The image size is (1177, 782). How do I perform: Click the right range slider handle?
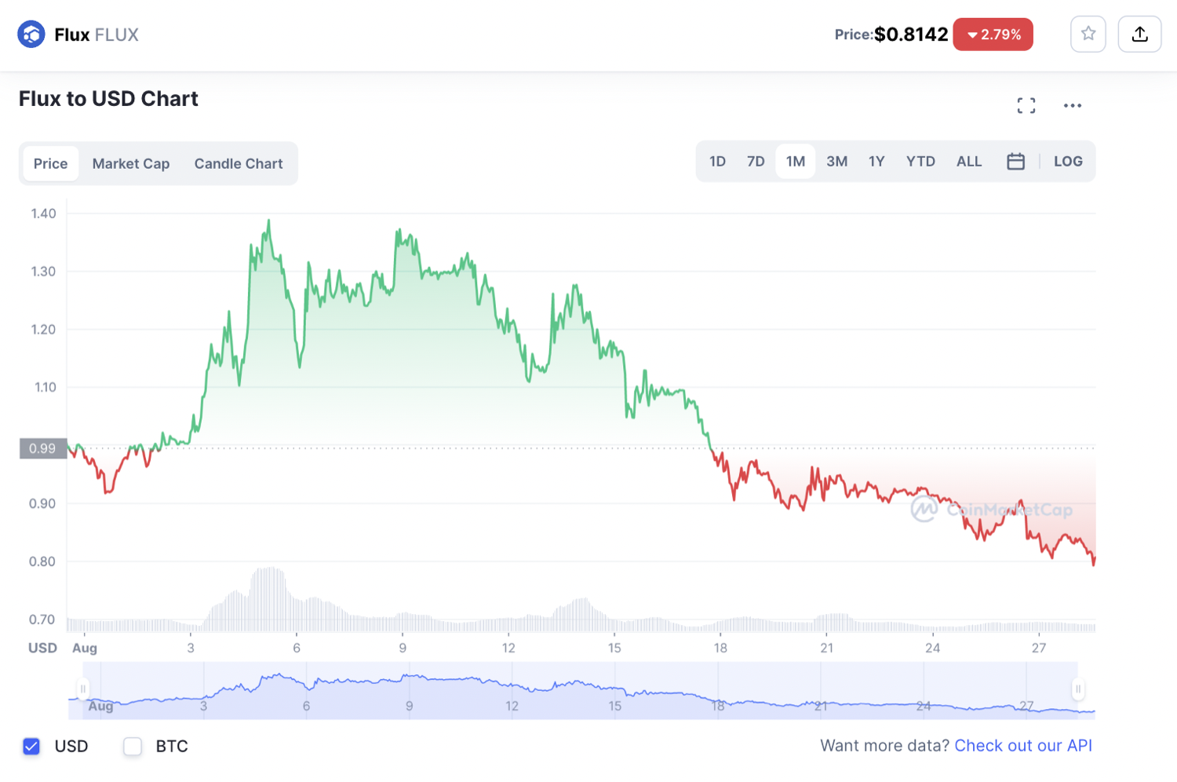[x=1078, y=689]
